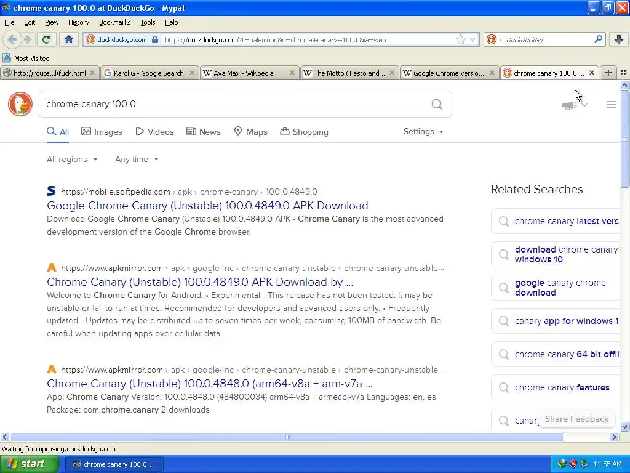Click the magnifier in the browser search box
The image size is (630, 473).
pyautogui.click(x=598, y=39)
